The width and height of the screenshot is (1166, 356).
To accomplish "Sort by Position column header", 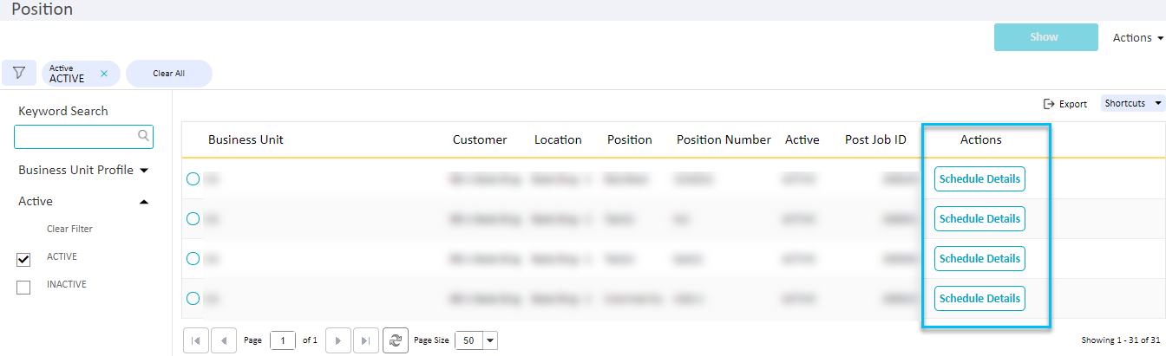I will click(x=630, y=139).
